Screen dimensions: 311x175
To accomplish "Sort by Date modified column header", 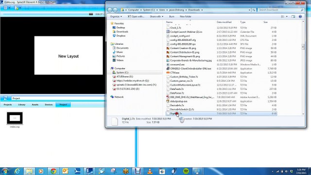I will (224, 22).
